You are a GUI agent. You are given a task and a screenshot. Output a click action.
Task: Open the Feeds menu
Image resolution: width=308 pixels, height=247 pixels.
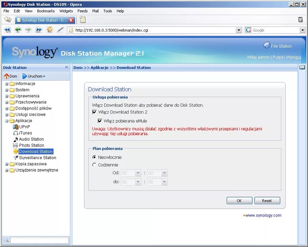[83, 11]
